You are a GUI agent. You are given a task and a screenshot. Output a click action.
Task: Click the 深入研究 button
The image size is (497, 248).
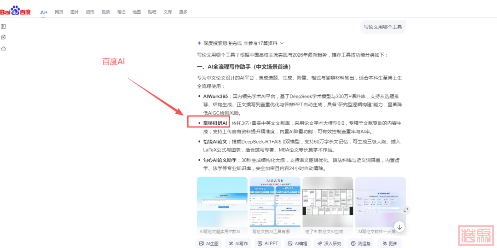click(x=329, y=243)
